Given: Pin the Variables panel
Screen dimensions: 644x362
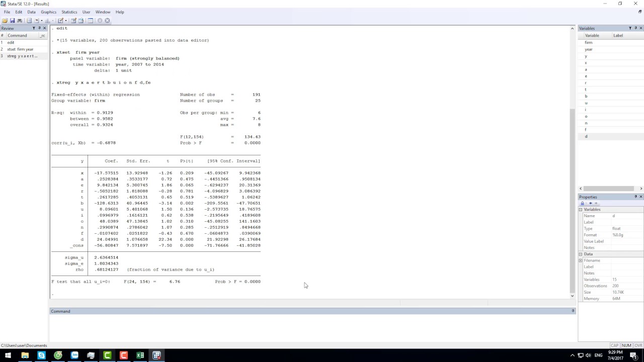Looking at the screenshot, I should 635,28.
